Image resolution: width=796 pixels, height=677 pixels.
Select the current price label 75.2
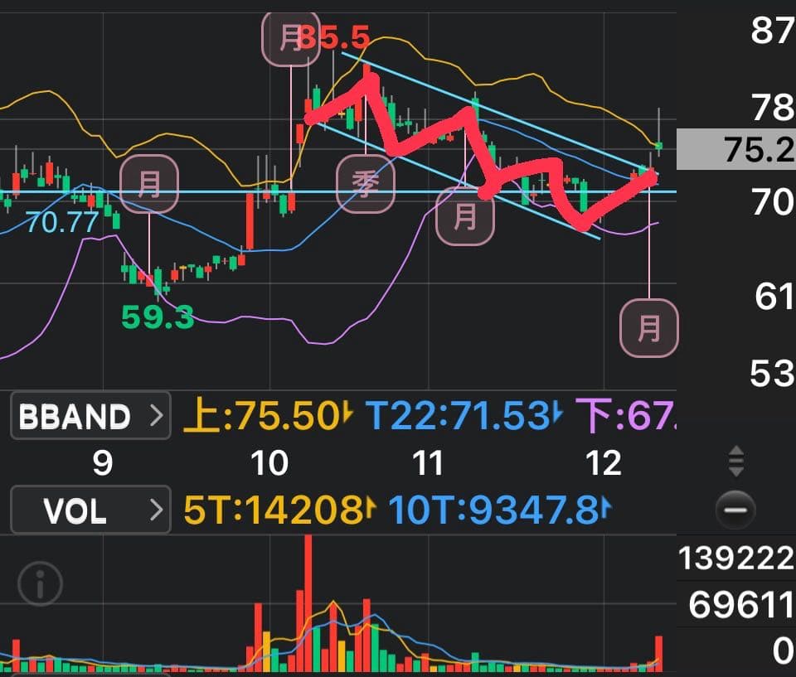[x=736, y=149]
